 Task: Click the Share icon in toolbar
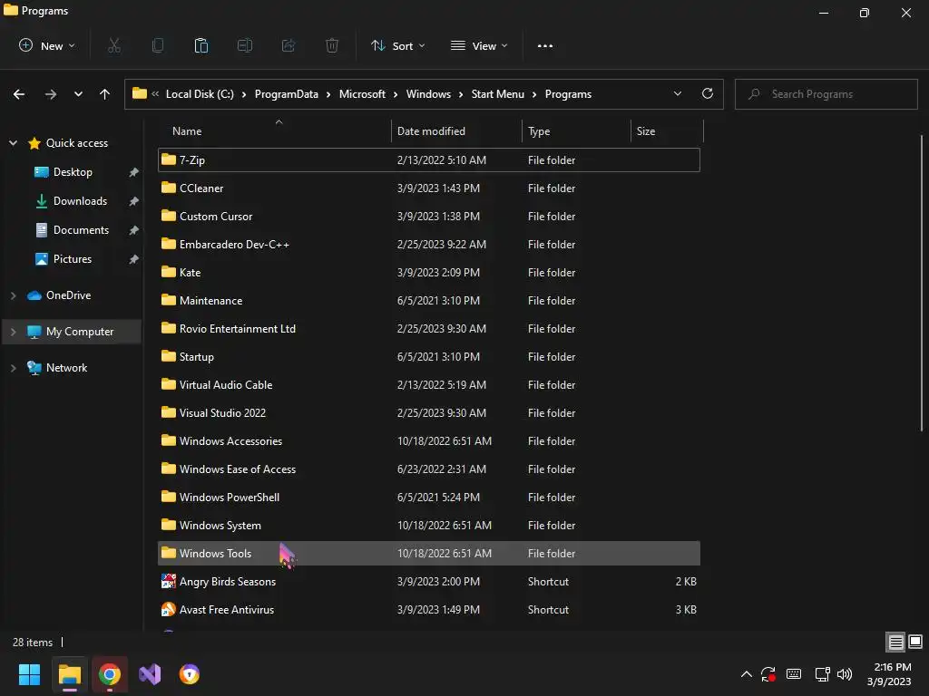point(288,45)
